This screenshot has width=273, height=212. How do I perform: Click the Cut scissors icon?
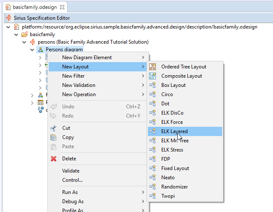coord(53,128)
